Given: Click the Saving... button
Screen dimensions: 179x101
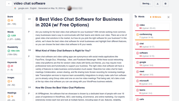Looking at the screenshot, I should pos(146,4).
